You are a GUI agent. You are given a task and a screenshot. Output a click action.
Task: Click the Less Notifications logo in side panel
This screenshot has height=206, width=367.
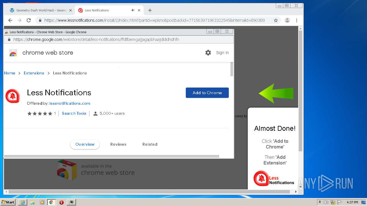[274, 179]
